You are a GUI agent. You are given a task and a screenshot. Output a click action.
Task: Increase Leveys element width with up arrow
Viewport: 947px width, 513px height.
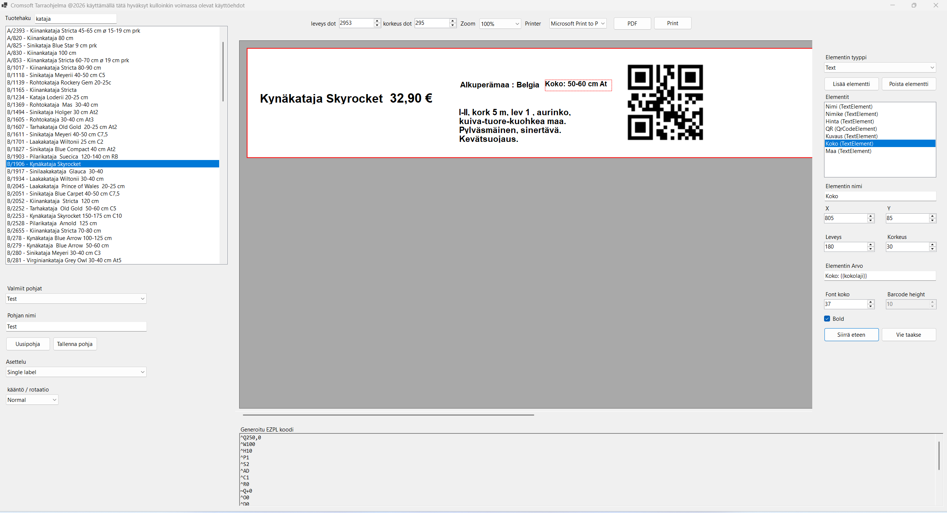tap(871, 244)
